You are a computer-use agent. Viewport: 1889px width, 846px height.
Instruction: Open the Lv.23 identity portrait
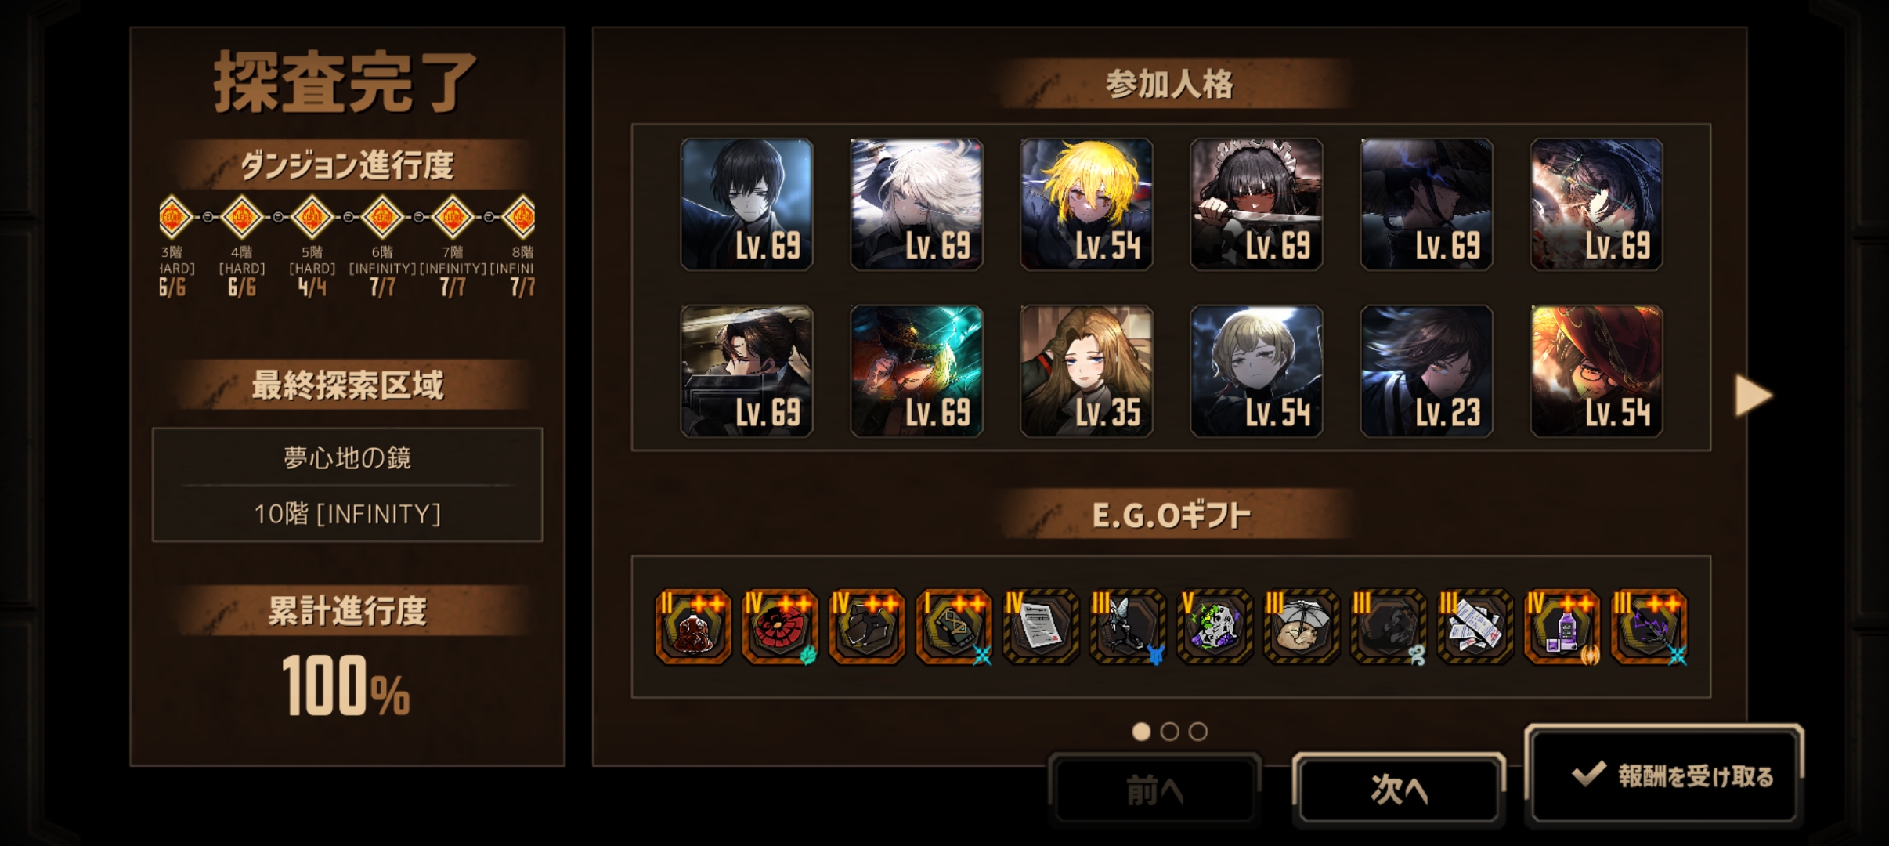(x=1426, y=371)
